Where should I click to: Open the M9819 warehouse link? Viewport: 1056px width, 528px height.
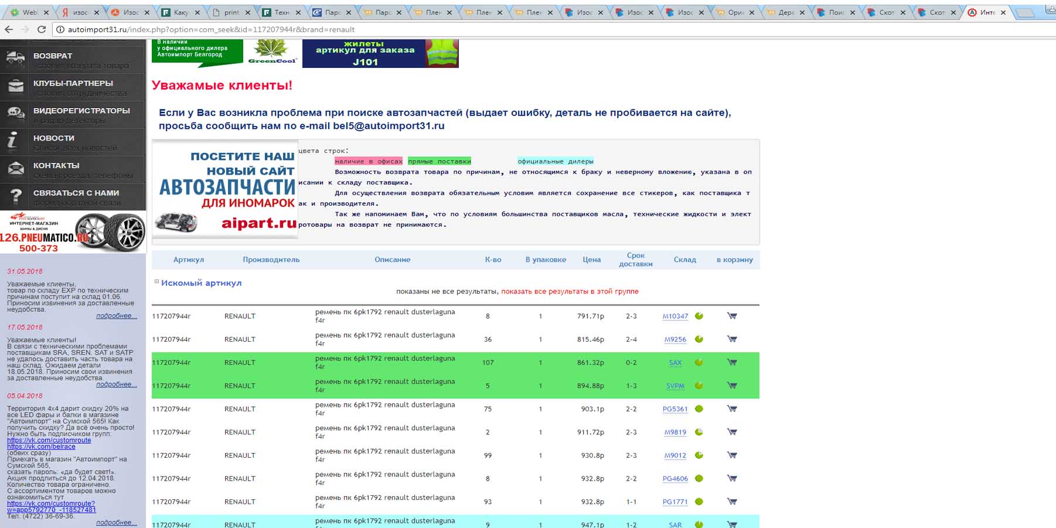click(x=675, y=432)
